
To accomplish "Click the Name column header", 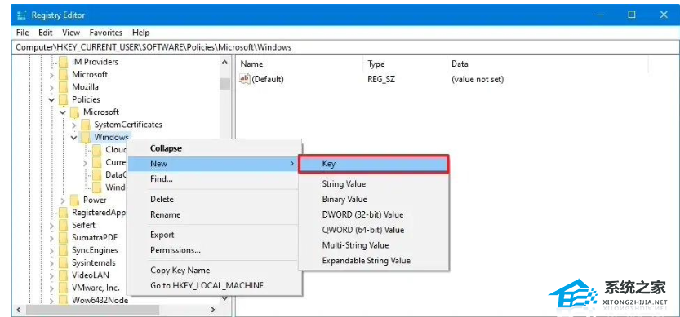I will [x=300, y=64].
